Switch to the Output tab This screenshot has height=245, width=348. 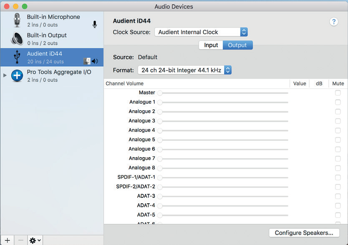[x=237, y=45]
